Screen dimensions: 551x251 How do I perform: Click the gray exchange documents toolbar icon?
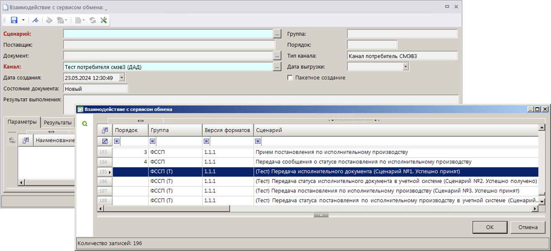[x=61, y=20]
